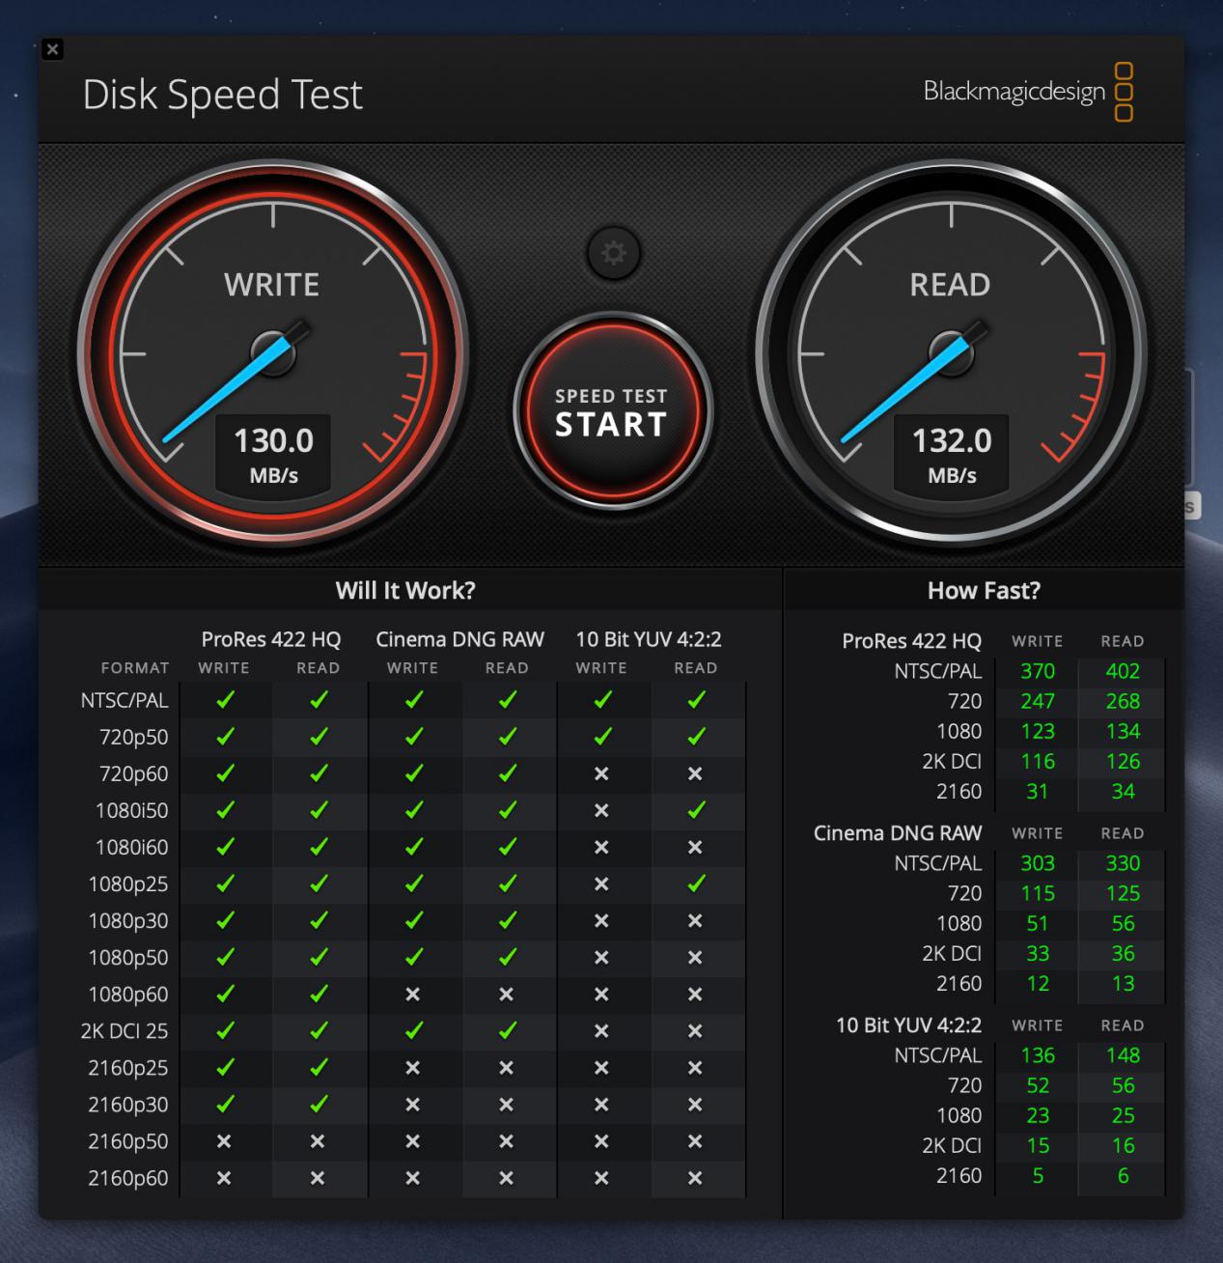This screenshot has width=1223, height=1263.
Task: Click the Read speed gauge dial
Action: coord(951,353)
